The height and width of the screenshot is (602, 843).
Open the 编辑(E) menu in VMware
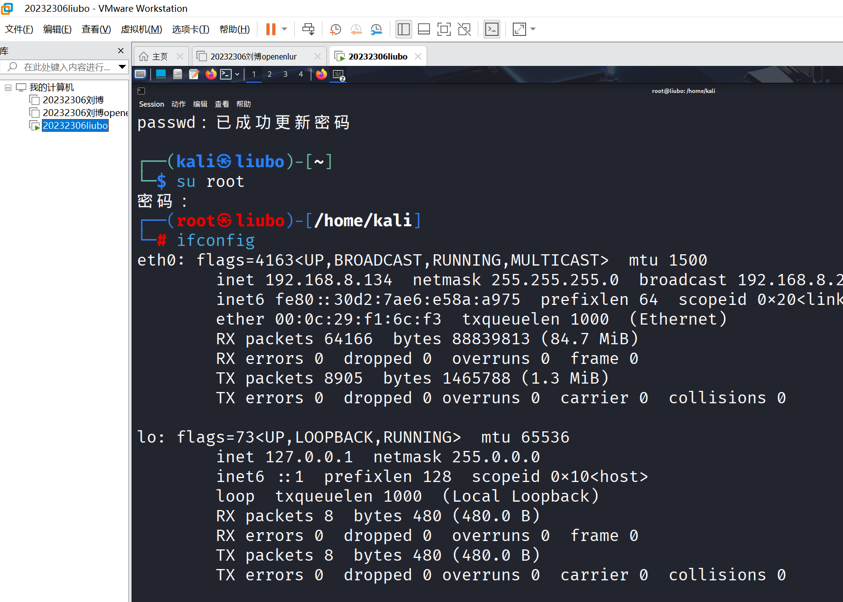(x=58, y=30)
